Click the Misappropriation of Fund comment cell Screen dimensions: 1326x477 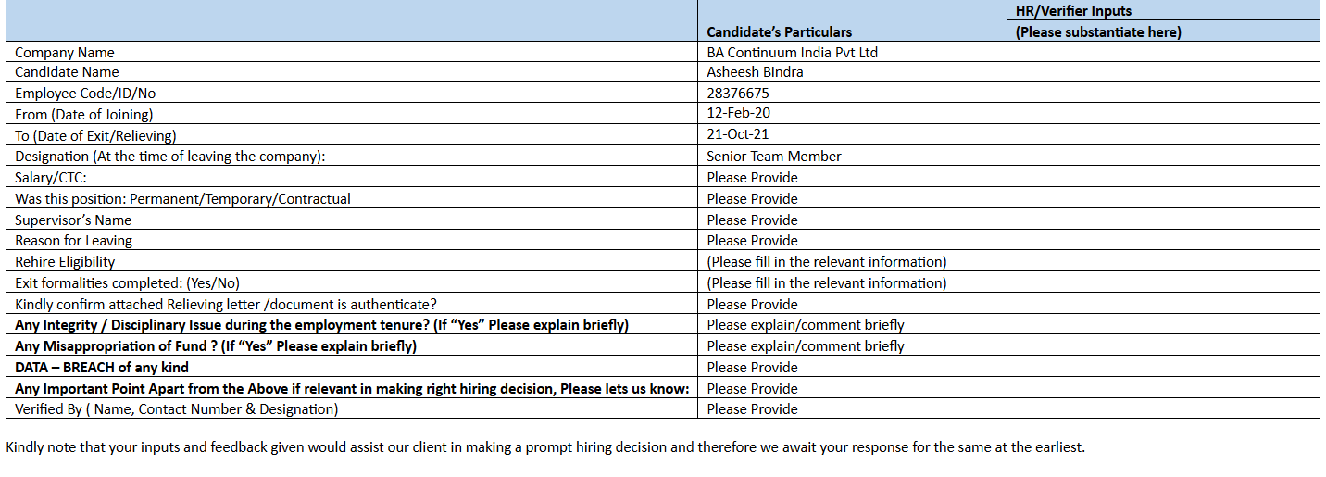[806, 346]
